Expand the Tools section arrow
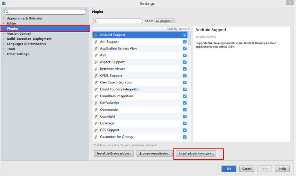 (4, 49)
